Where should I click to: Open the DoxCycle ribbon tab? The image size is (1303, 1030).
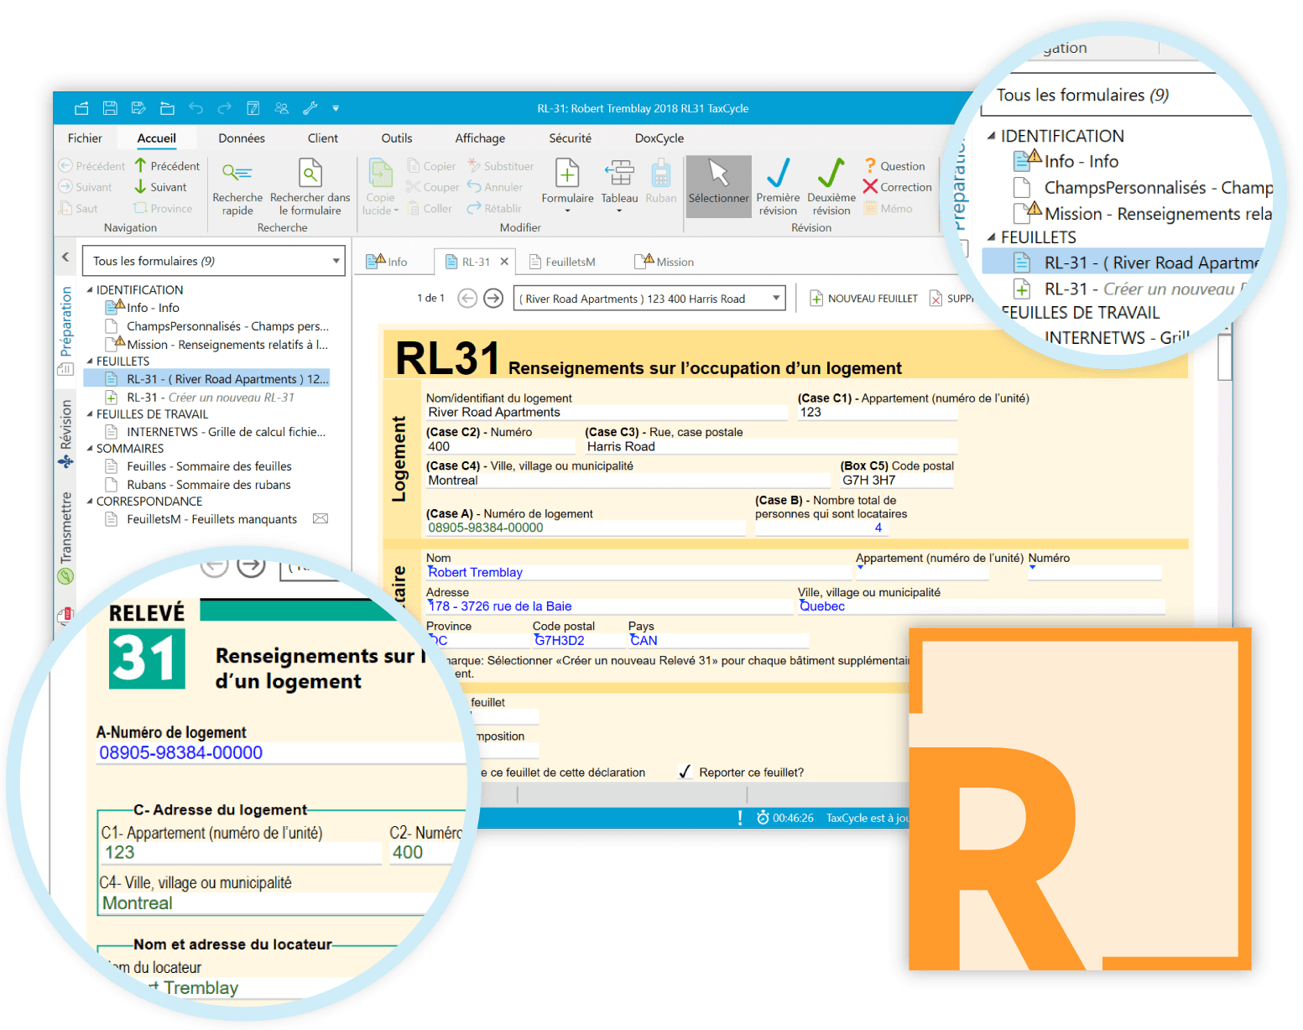coord(659,138)
